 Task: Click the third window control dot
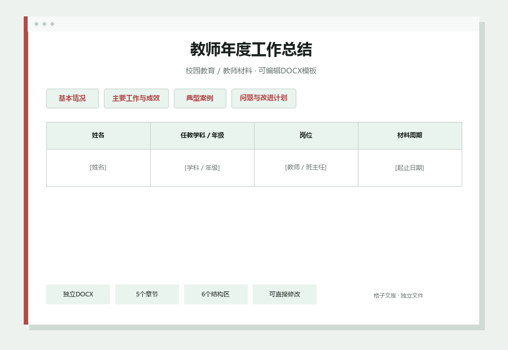tap(52, 24)
